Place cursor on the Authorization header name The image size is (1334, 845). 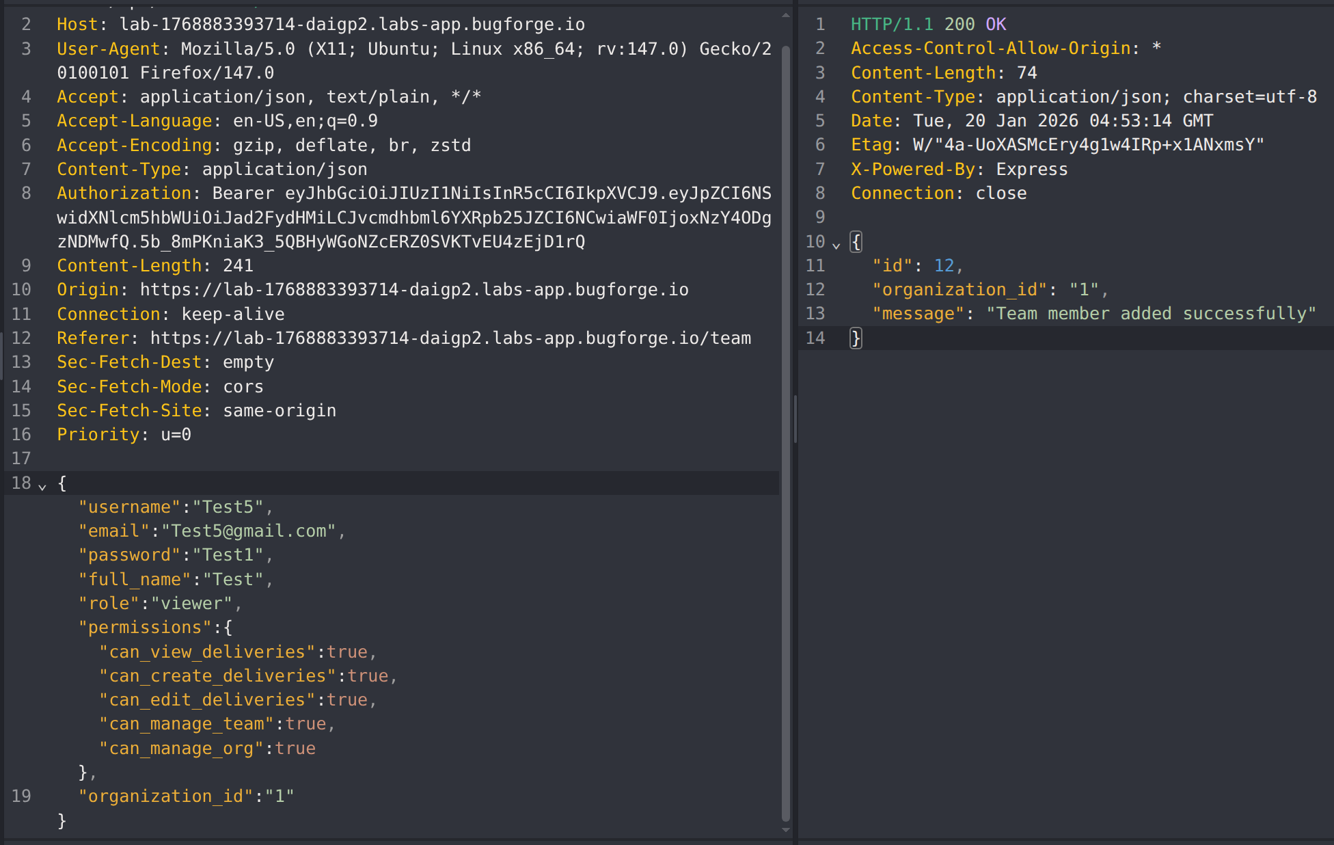124,193
